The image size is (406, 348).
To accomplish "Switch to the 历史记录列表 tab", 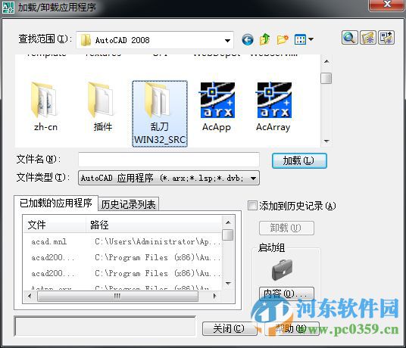I will click(129, 204).
